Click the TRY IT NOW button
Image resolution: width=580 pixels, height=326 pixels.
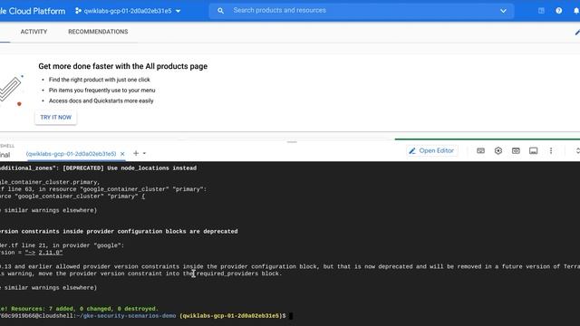[56, 117]
